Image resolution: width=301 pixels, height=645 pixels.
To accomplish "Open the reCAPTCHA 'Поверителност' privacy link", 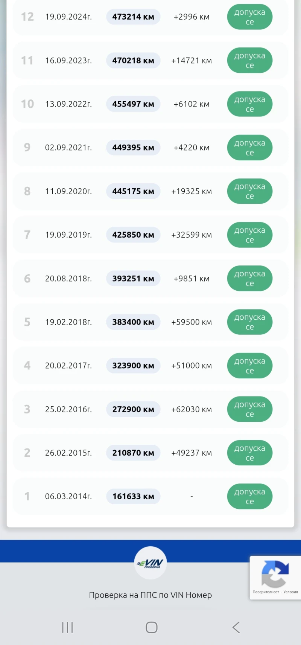I will click(266, 592).
